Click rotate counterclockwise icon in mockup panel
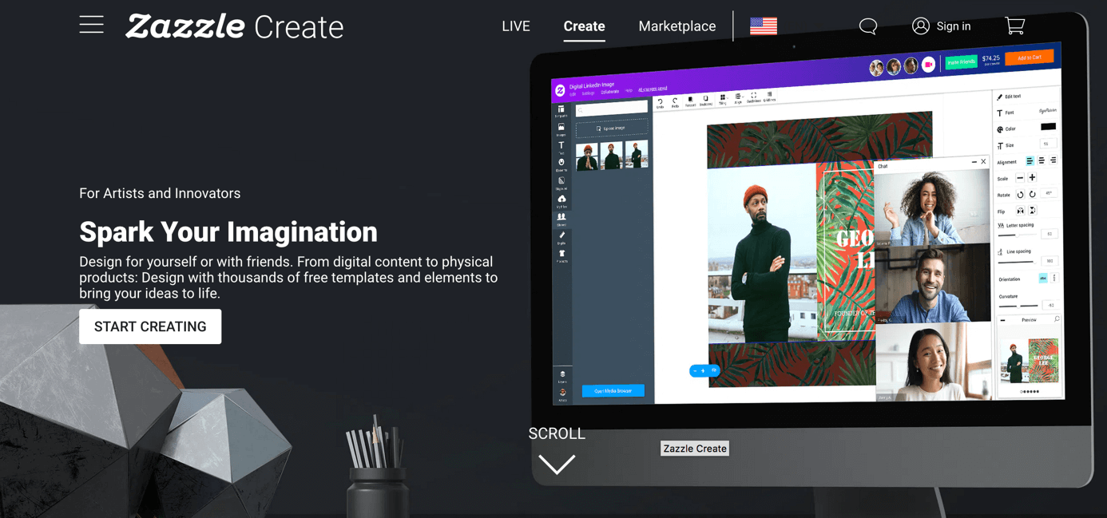Image resolution: width=1107 pixels, height=518 pixels. (1020, 195)
